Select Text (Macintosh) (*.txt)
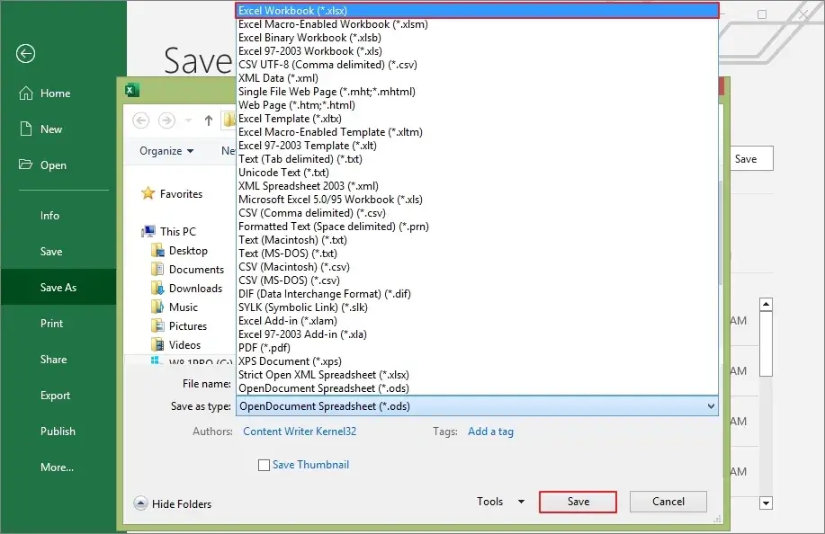The image size is (825, 534). point(477,240)
